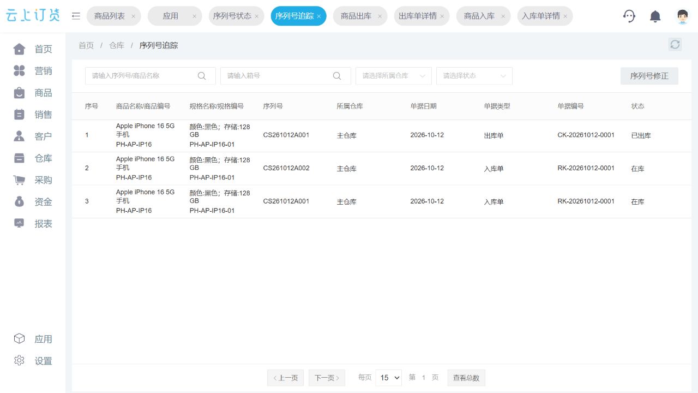Click the search icon in the box number field
Image resolution: width=698 pixels, height=393 pixels.
click(337, 76)
